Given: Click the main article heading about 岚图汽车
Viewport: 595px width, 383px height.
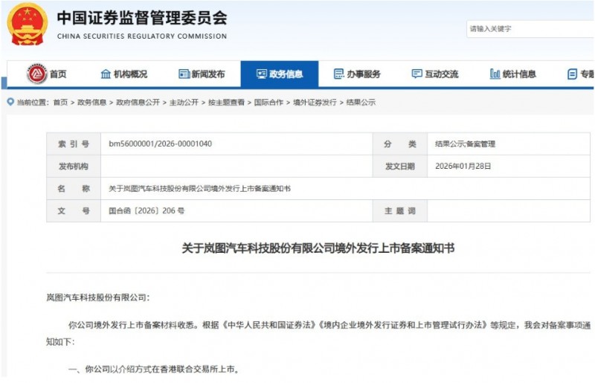Looking at the screenshot, I should [318, 248].
